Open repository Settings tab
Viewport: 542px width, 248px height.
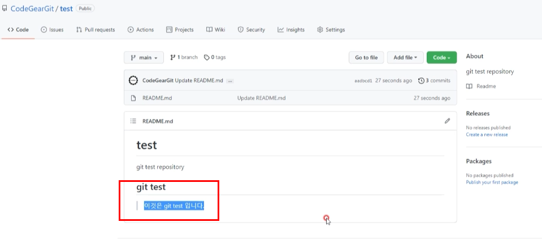pos(331,30)
